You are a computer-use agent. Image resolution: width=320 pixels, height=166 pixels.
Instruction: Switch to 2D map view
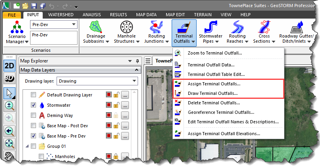(9, 66)
